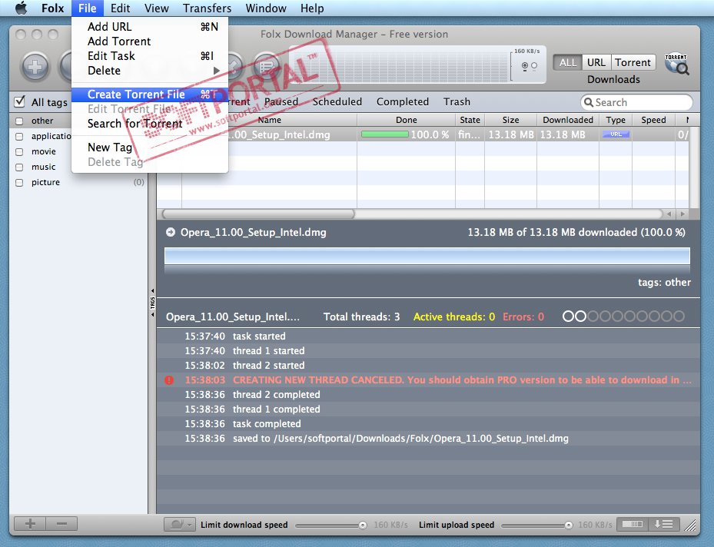Screen dimensions: 714x547
Task: Check the 'picture' tag checkbox
Action: pos(19,183)
